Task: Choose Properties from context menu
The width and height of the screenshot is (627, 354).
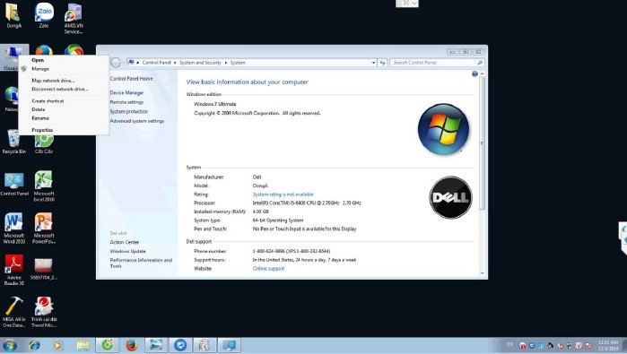Action: 42,130
